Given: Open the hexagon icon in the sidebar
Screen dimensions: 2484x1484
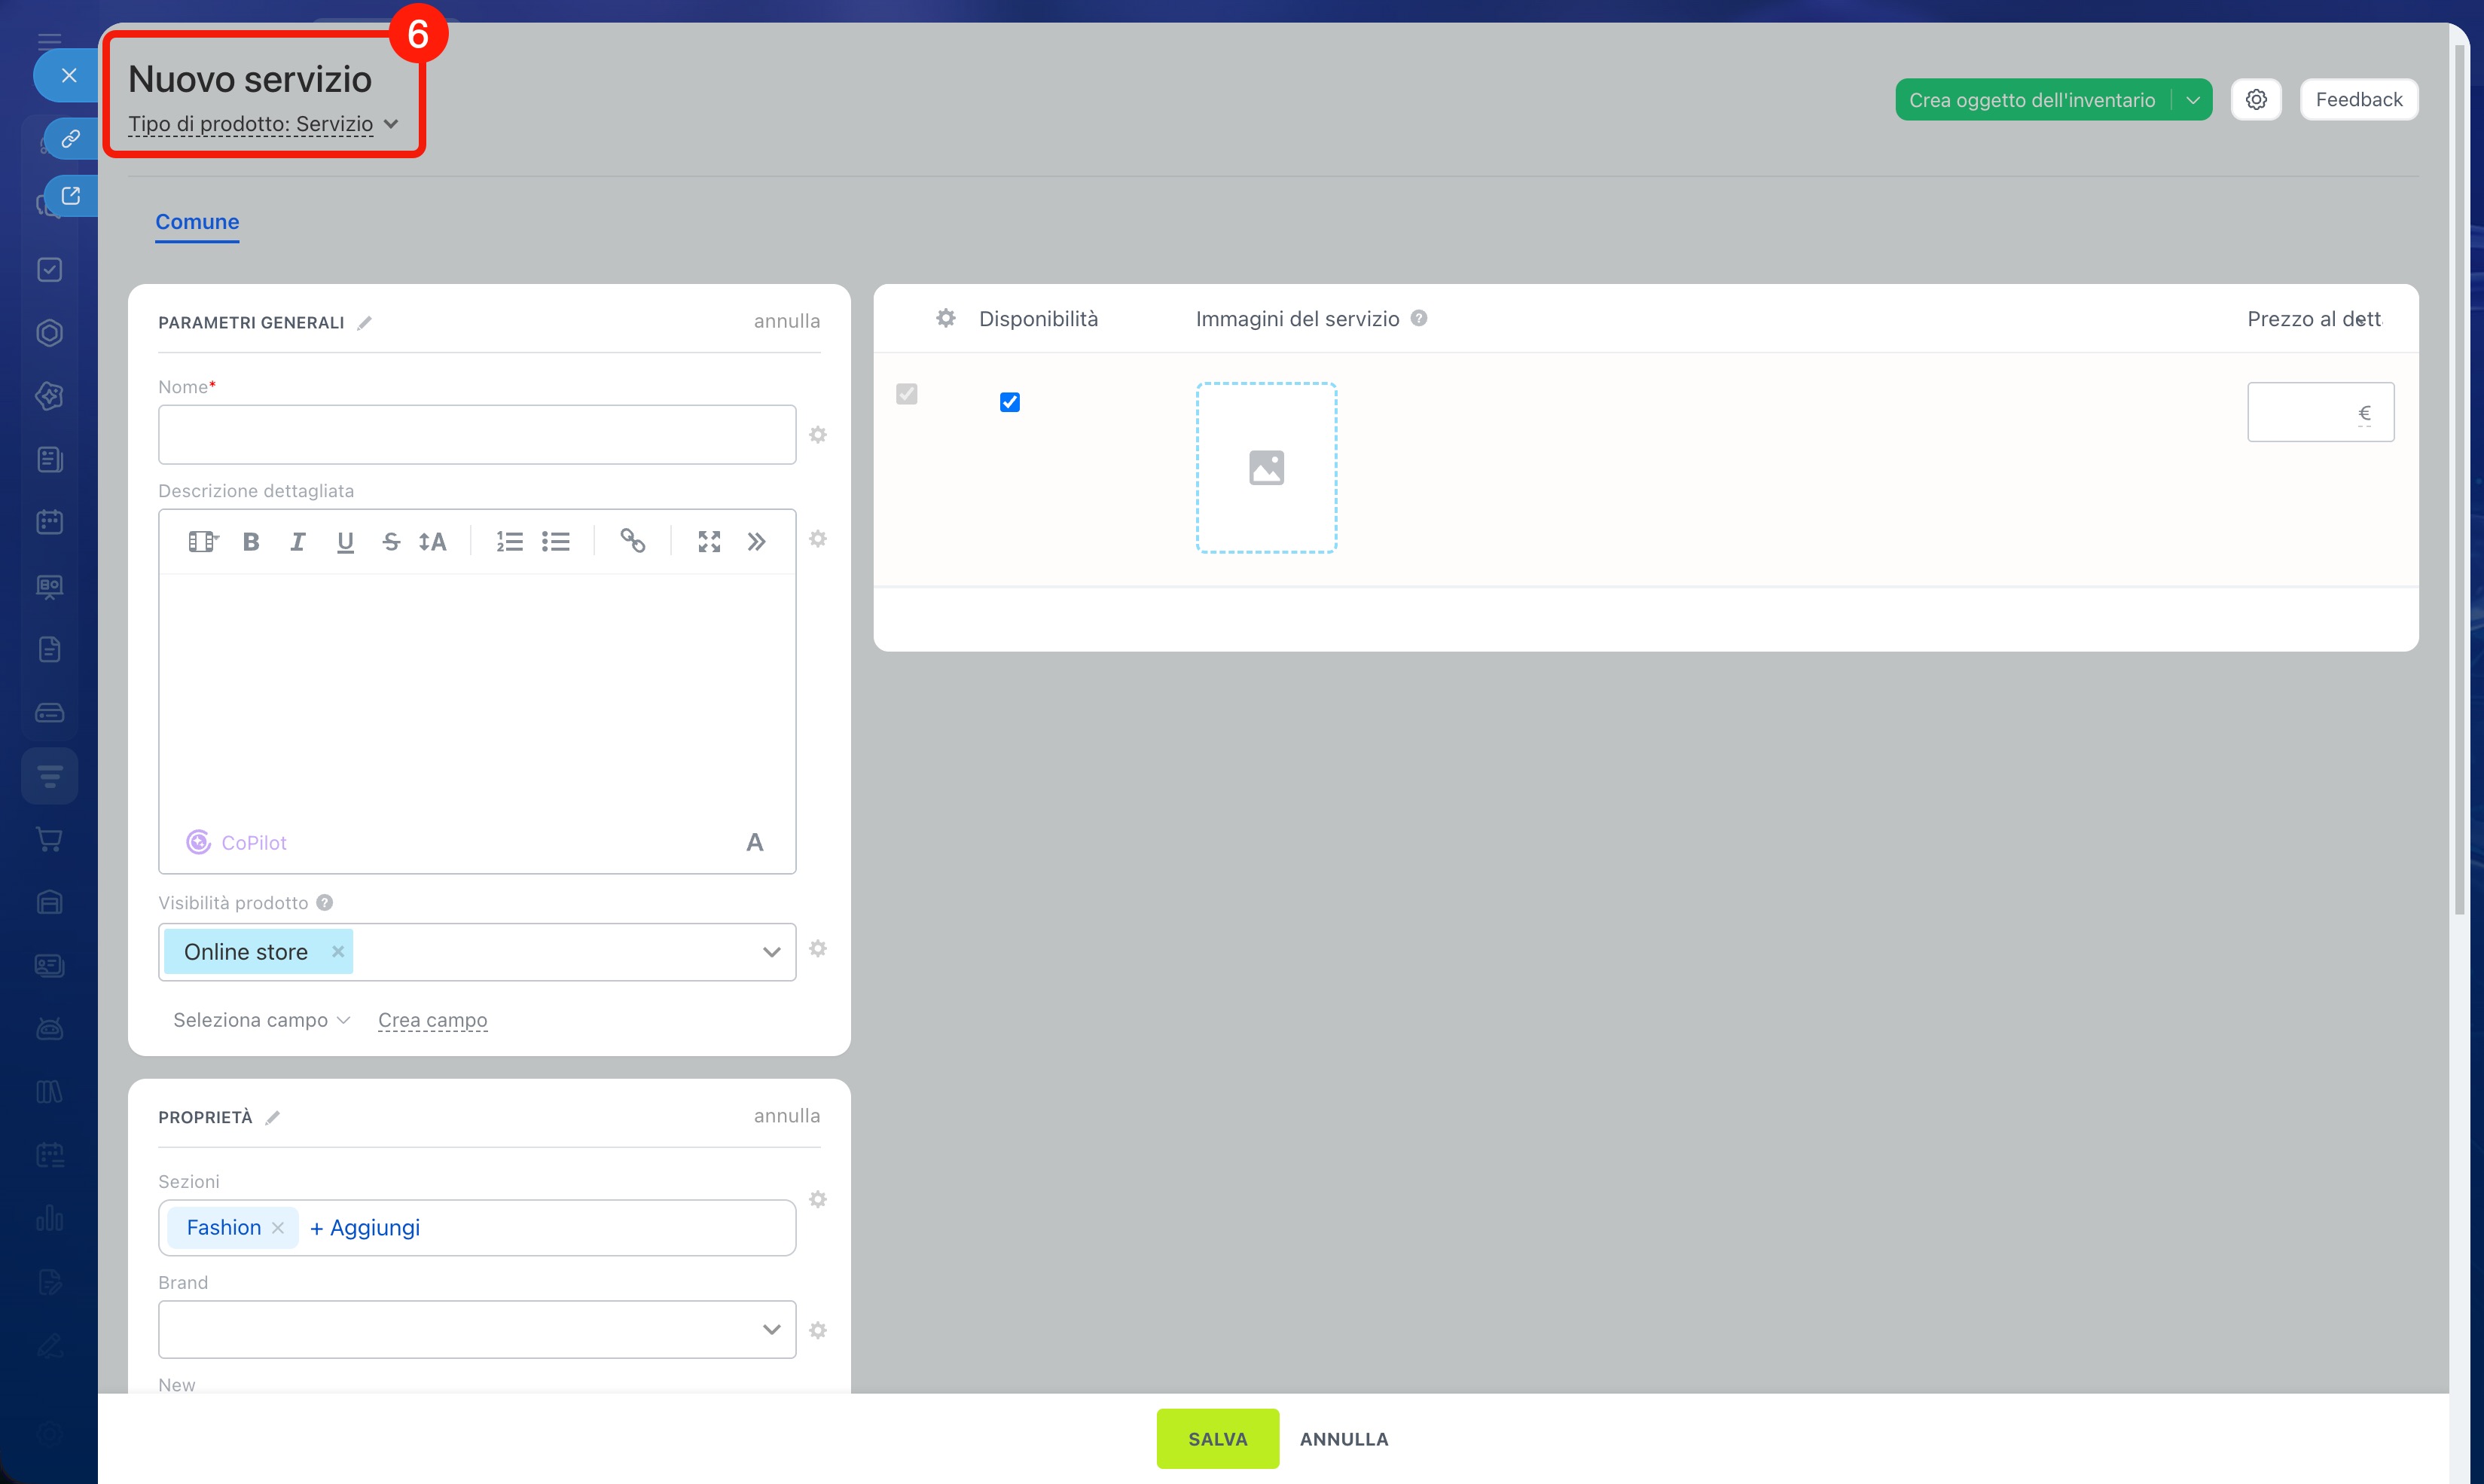Looking at the screenshot, I should pyautogui.click(x=49, y=333).
